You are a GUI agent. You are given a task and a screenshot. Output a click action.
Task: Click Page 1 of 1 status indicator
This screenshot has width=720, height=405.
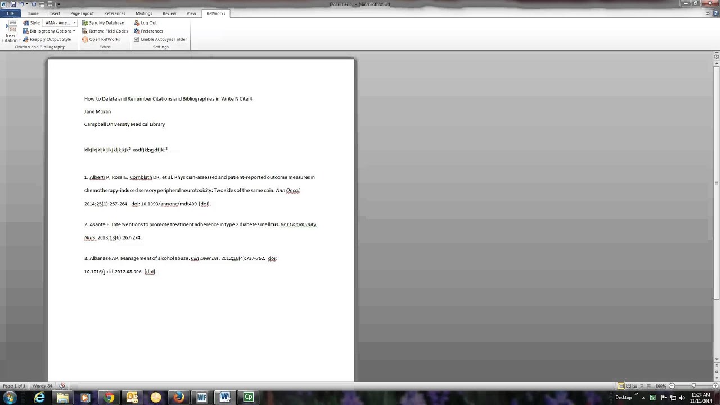pyautogui.click(x=14, y=386)
